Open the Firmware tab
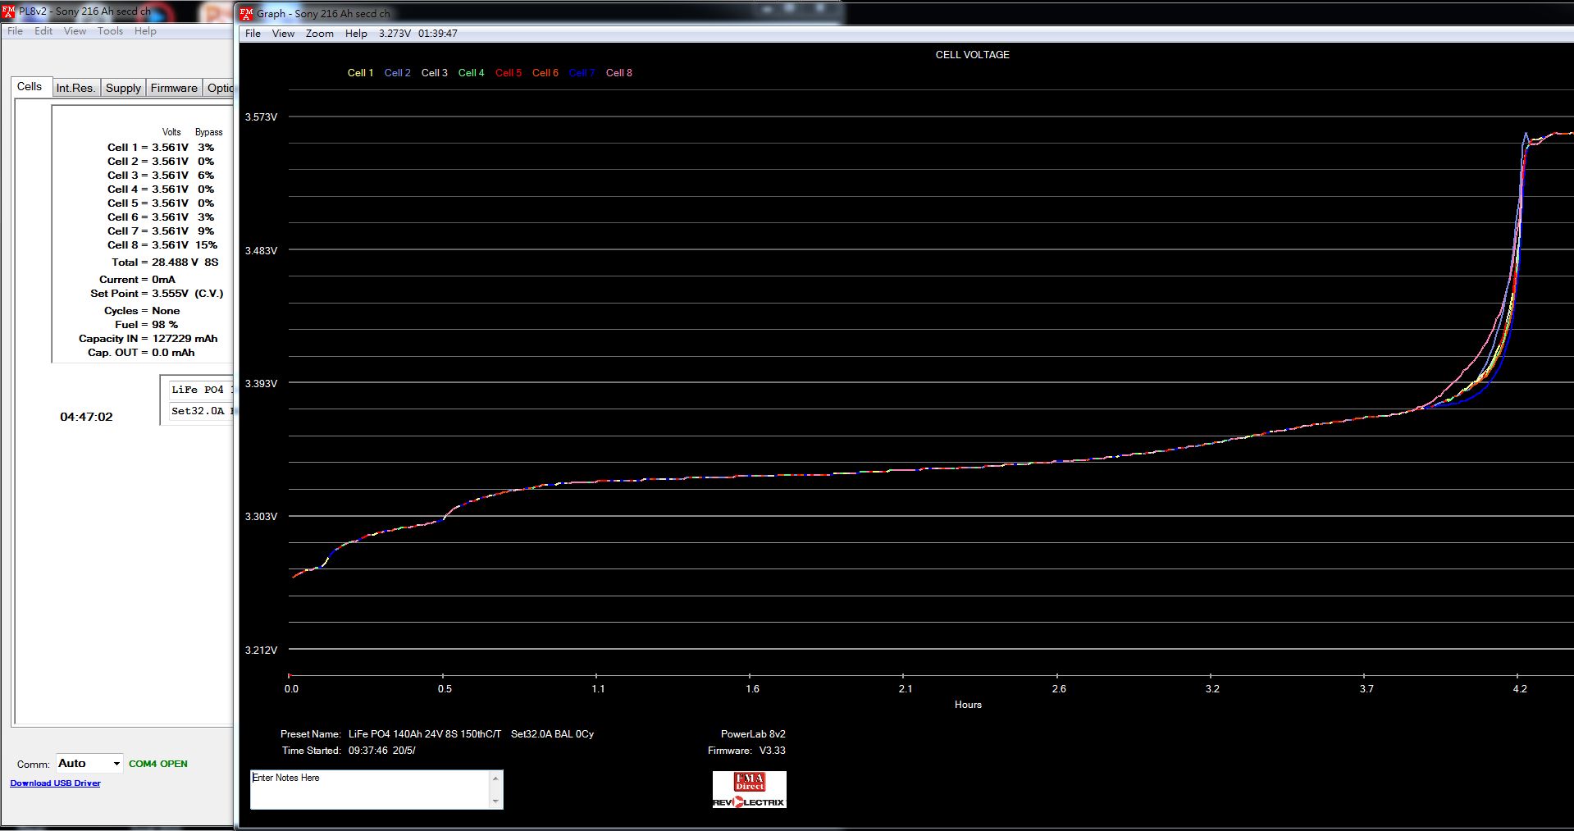 tap(174, 88)
